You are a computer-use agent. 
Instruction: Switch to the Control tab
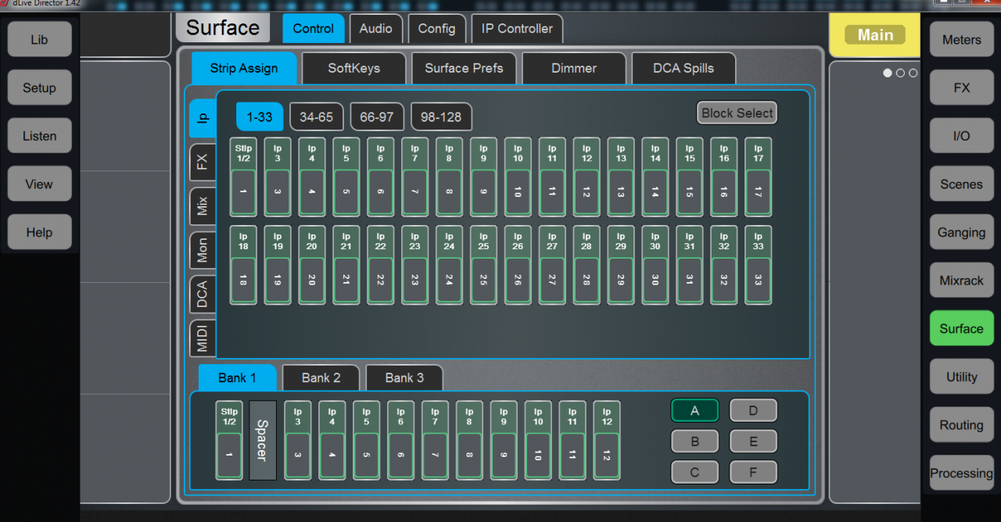(313, 29)
